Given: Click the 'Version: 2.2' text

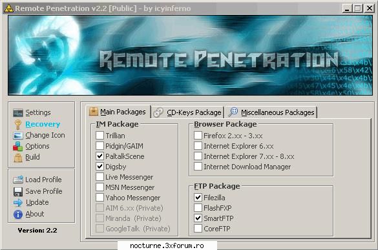Looking at the screenshot, I should [37, 231].
